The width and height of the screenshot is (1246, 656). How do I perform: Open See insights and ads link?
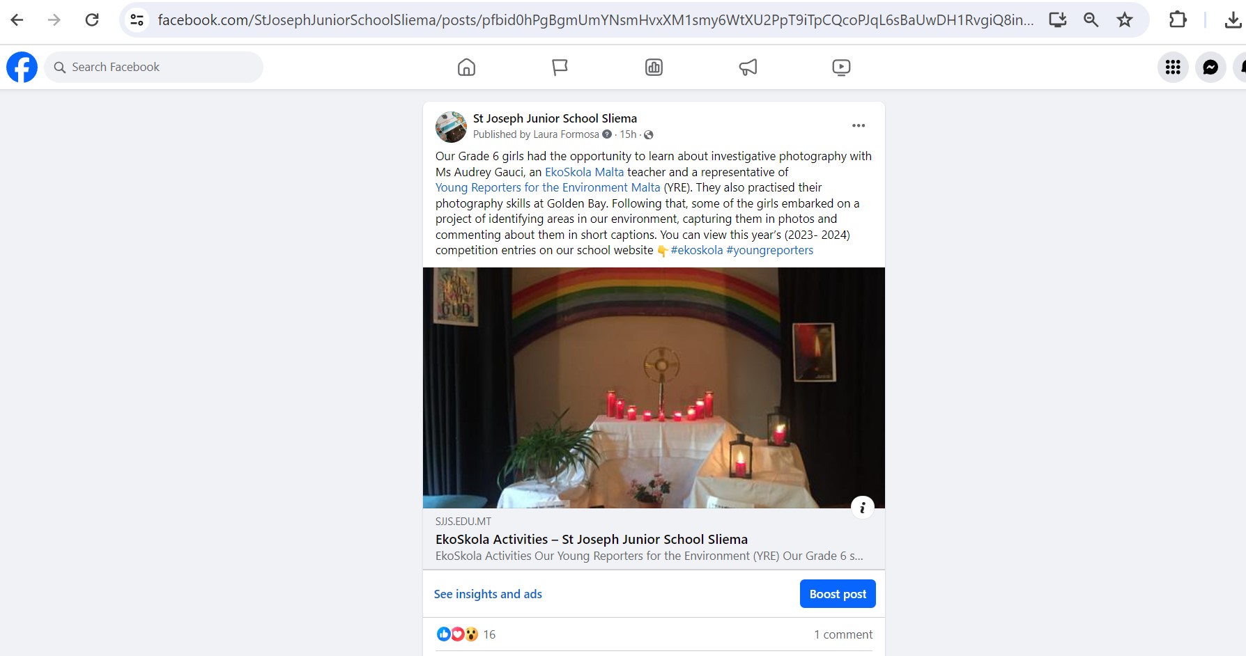[x=488, y=594]
